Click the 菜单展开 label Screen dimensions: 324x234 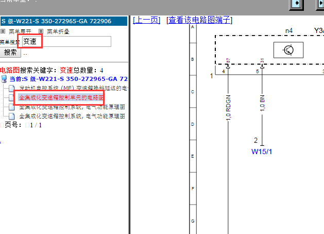coord(20,31)
